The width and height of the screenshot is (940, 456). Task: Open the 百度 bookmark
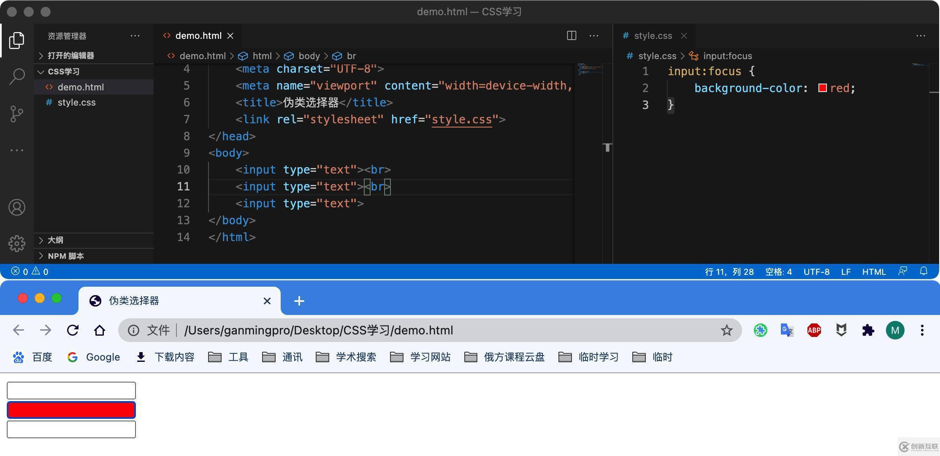32,357
